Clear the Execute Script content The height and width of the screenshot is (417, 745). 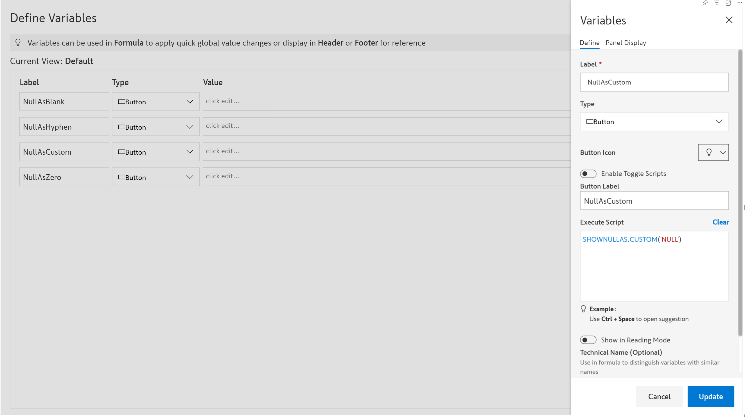pos(720,222)
